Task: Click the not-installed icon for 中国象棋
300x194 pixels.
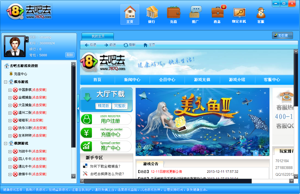Action: (x=15, y=90)
